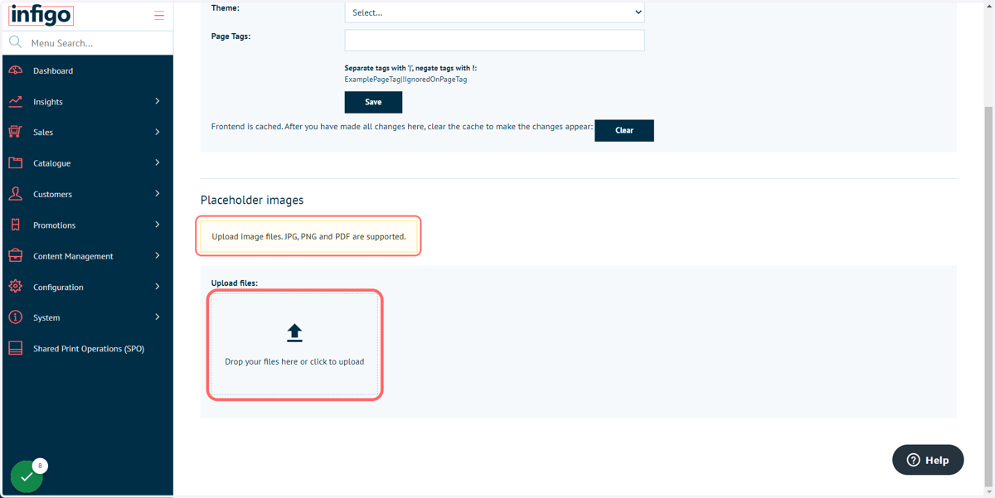Image resolution: width=995 pixels, height=498 pixels.
Task: Click the Catalogue folder icon
Action: coord(15,163)
